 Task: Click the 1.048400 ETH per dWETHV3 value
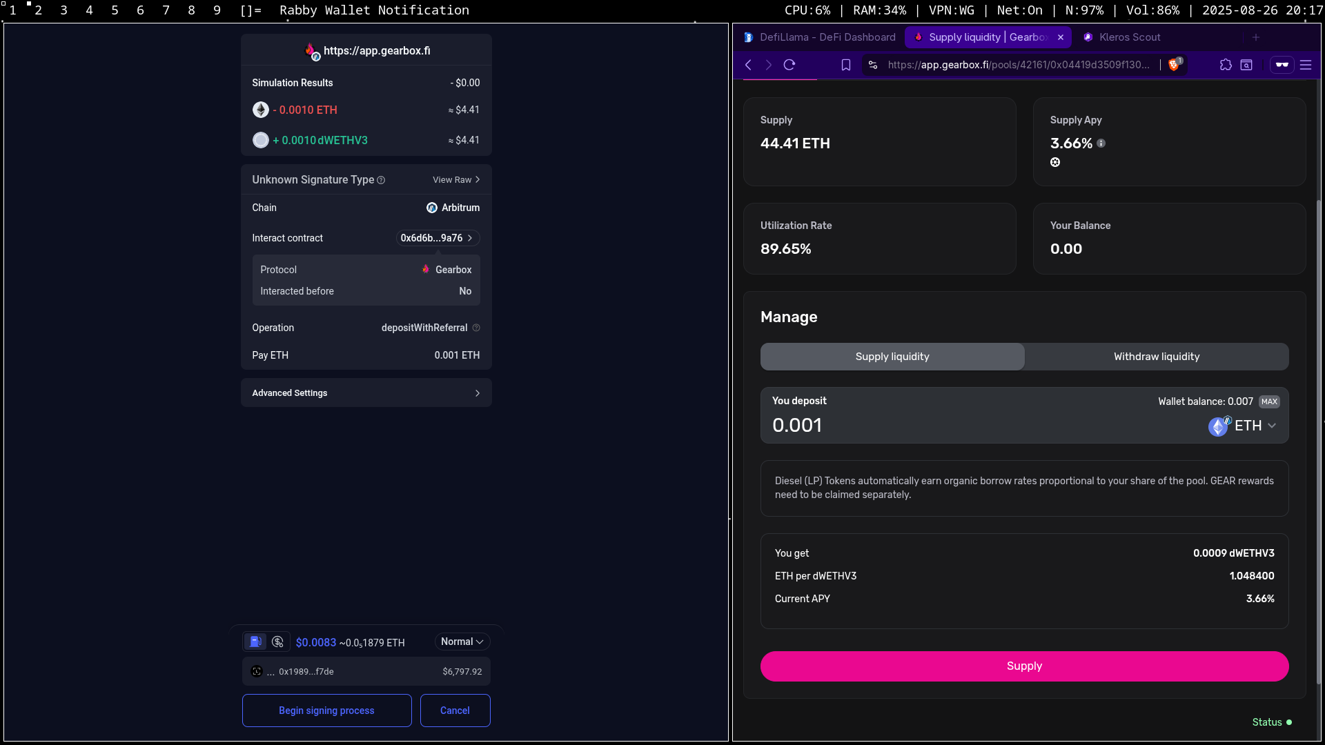point(1251,576)
